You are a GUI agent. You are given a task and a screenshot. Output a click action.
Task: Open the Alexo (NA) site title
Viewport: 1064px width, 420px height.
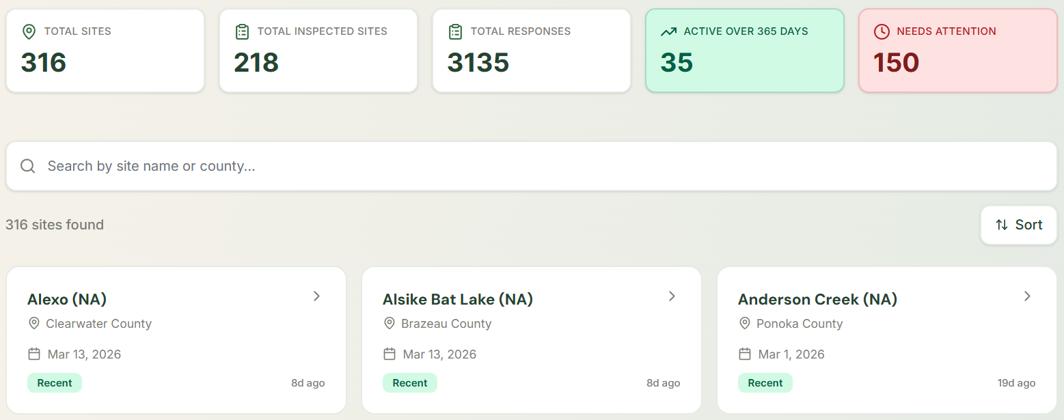67,299
